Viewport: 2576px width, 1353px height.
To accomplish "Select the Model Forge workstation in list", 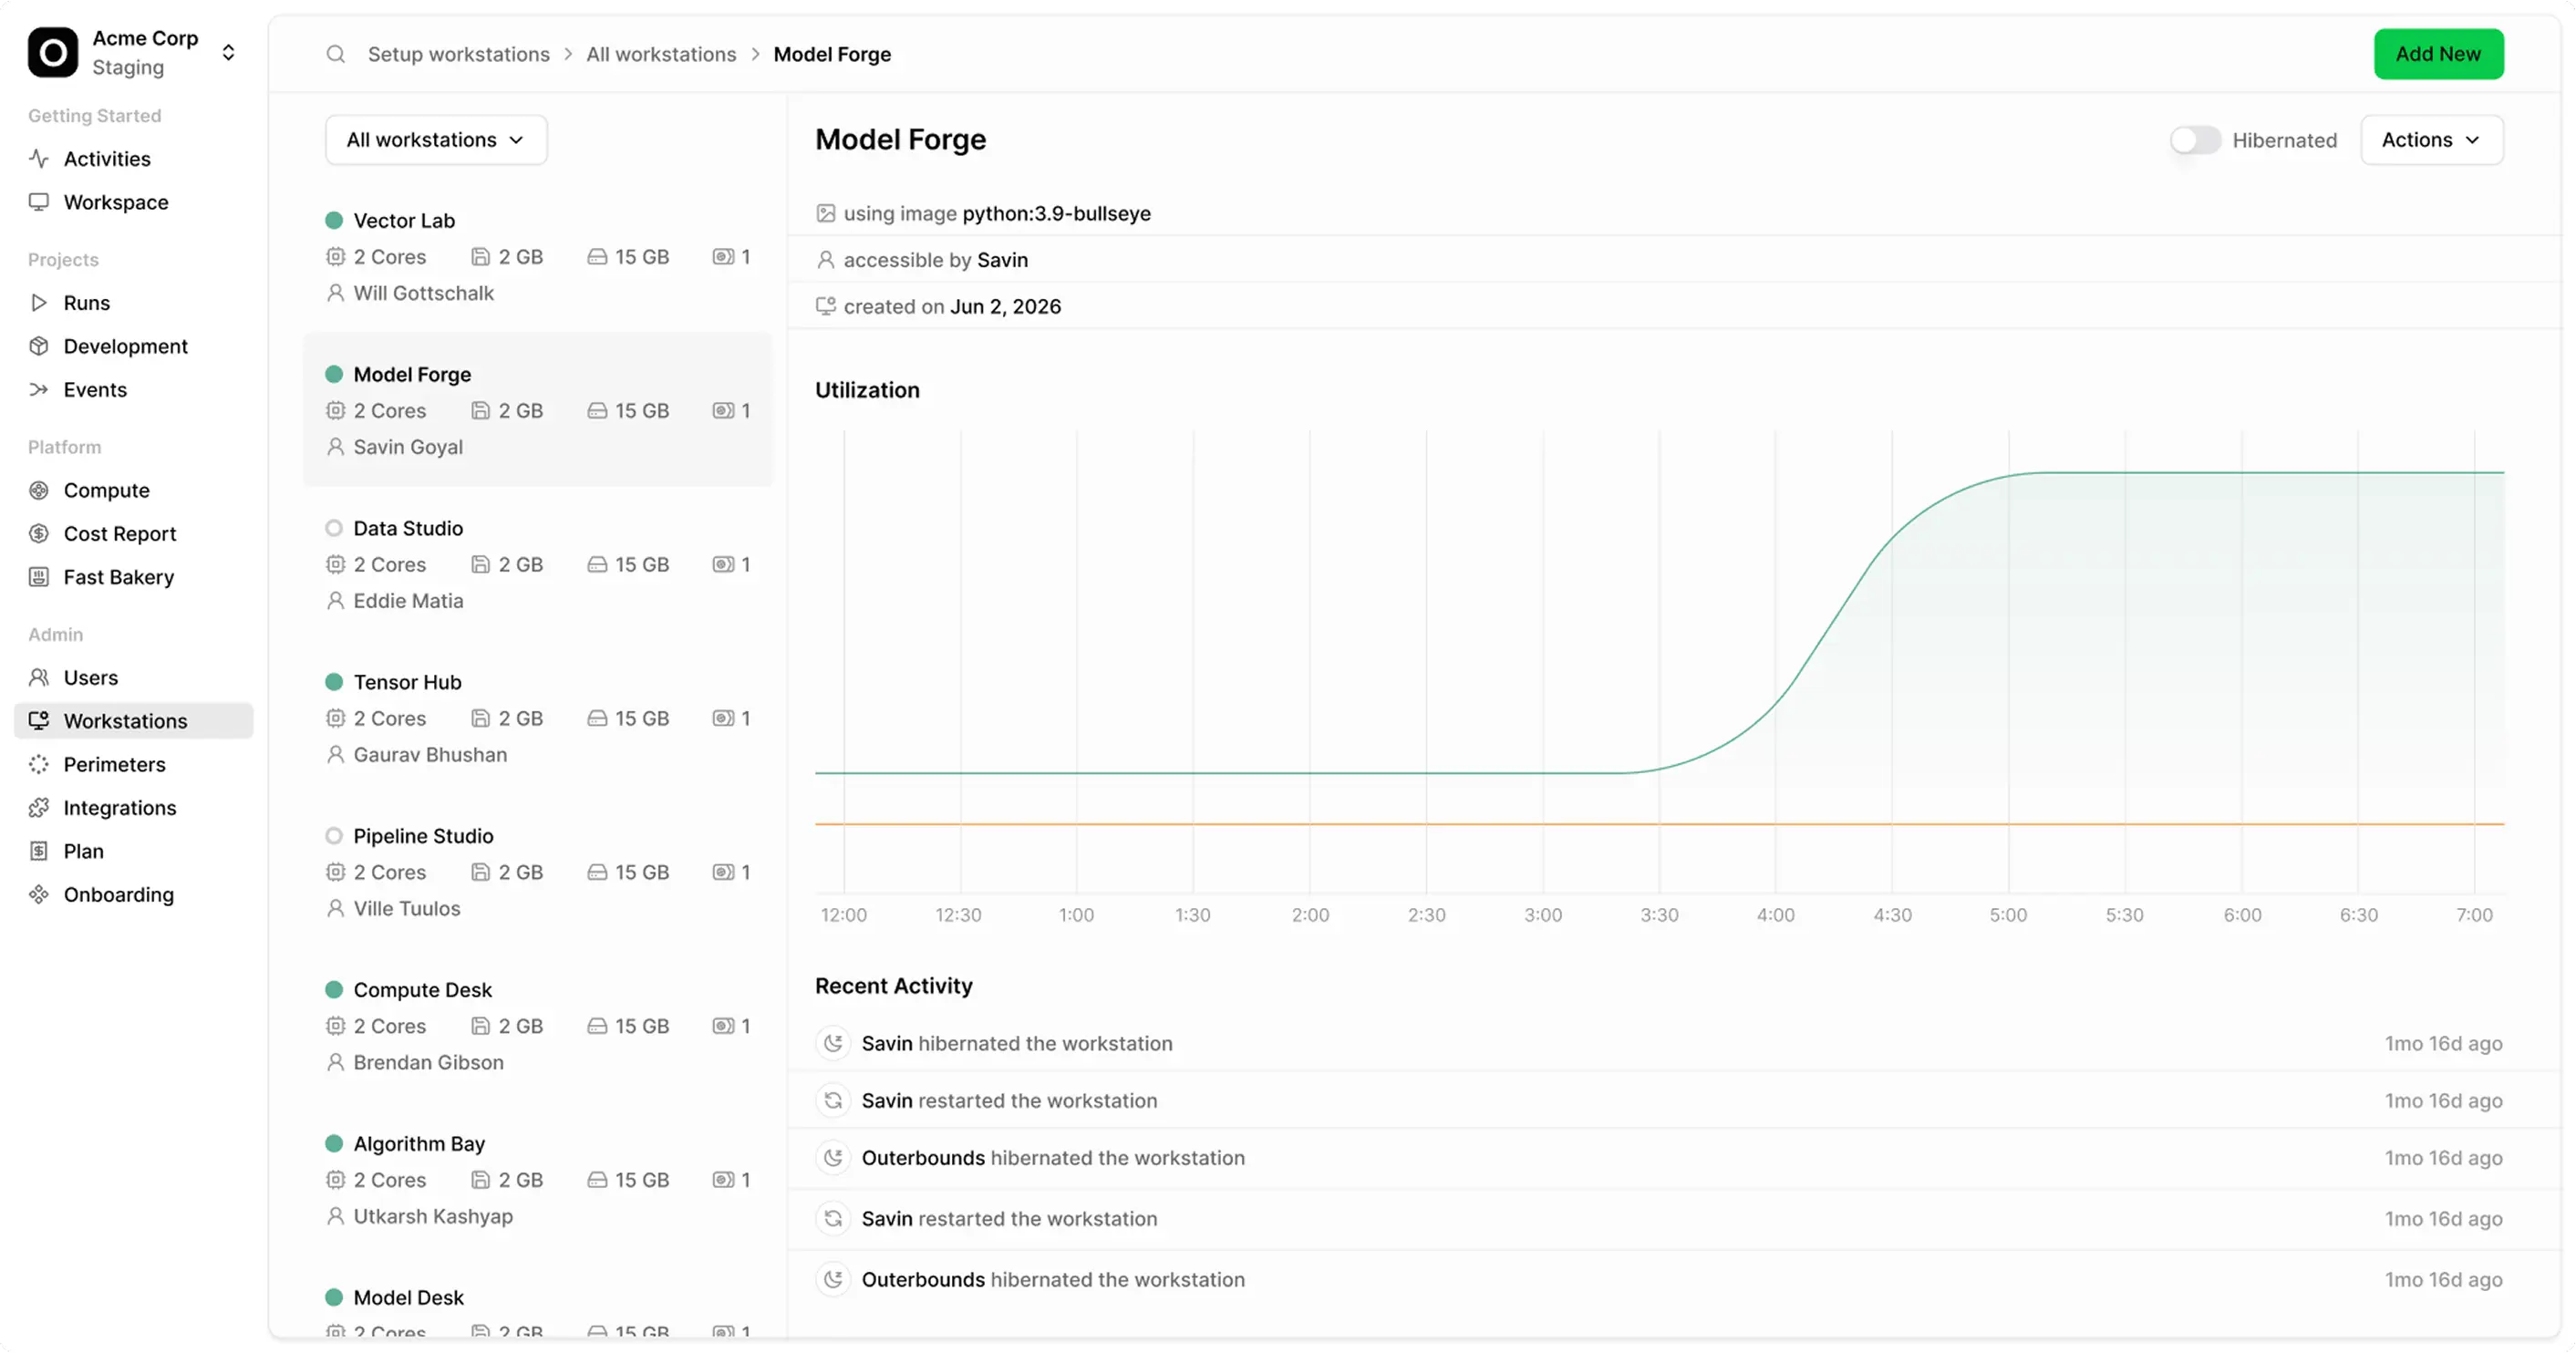I will [x=538, y=410].
